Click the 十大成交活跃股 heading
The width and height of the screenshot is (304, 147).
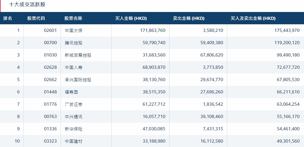point(27,5)
